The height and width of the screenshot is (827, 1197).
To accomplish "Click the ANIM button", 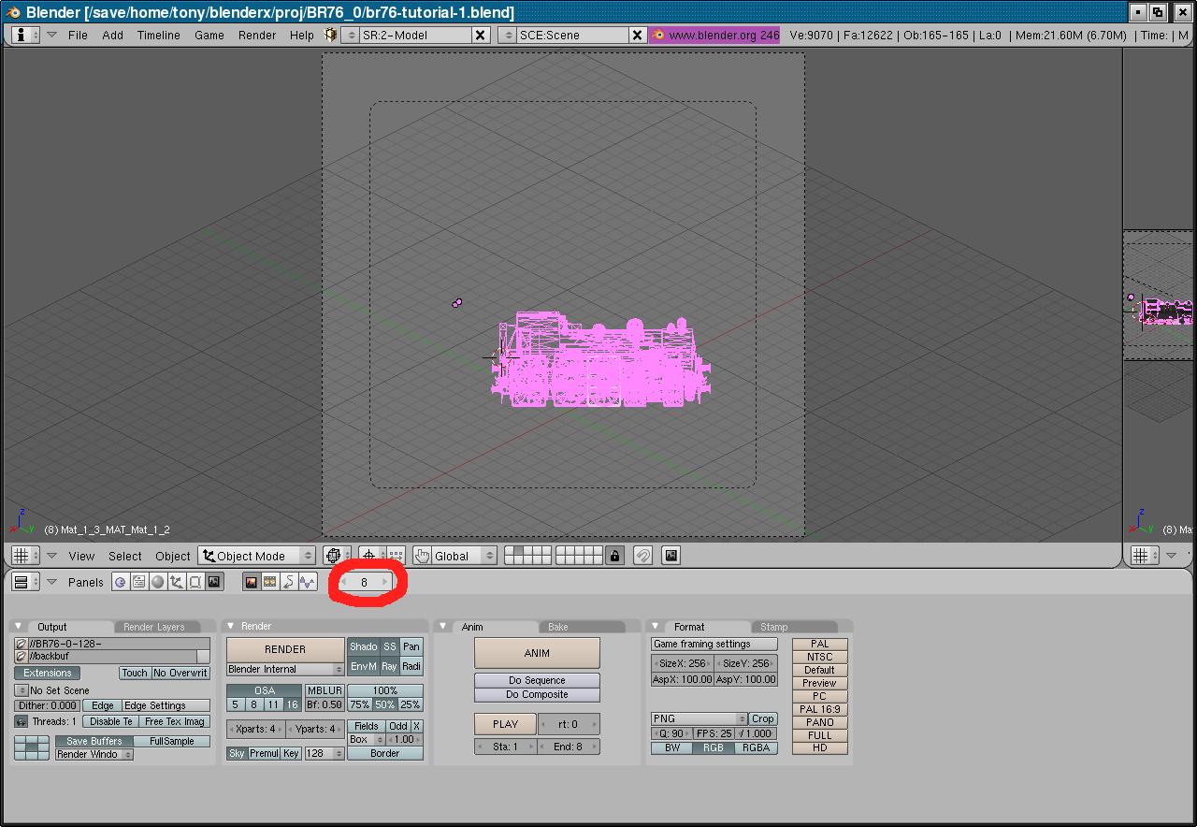I will (x=537, y=653).
